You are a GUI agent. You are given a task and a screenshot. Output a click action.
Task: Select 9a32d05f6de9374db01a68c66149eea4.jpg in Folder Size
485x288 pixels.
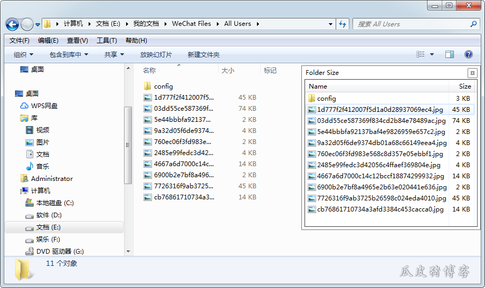(x=389, y=143)
